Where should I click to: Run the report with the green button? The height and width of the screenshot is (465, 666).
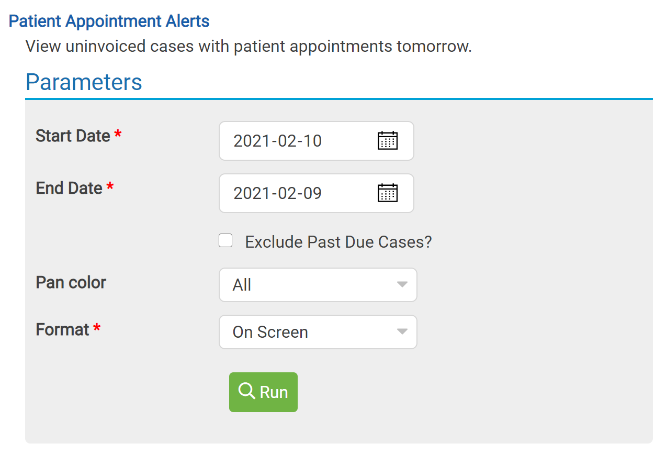pyautogui.click(x=263, y=392)
